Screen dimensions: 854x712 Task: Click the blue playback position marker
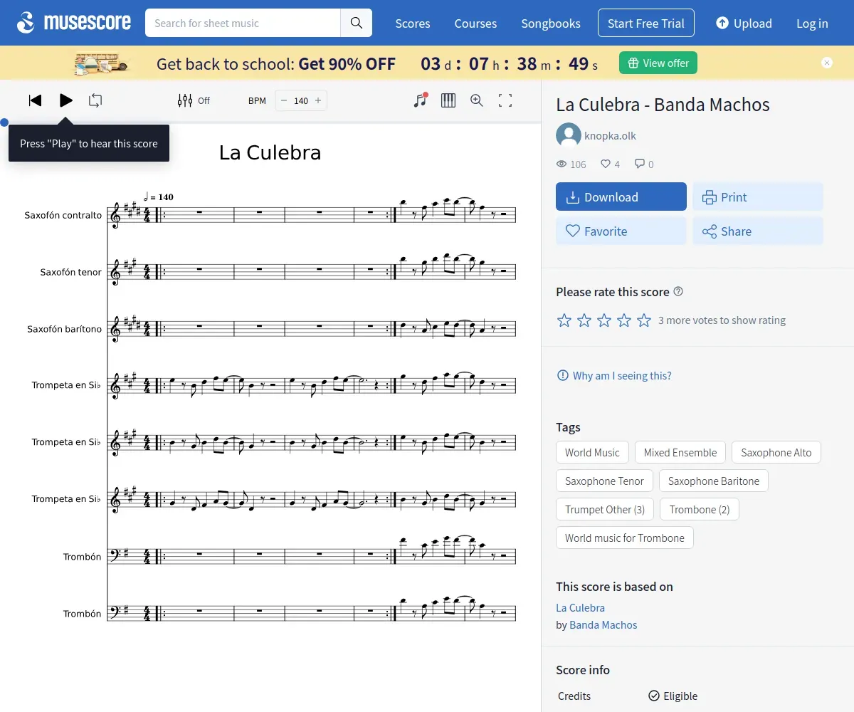pos(4,122)
